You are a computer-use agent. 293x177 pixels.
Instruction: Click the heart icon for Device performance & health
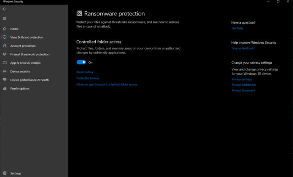pos(5,79)
